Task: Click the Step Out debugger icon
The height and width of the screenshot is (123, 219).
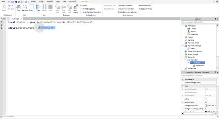Action: pos(69,7)
